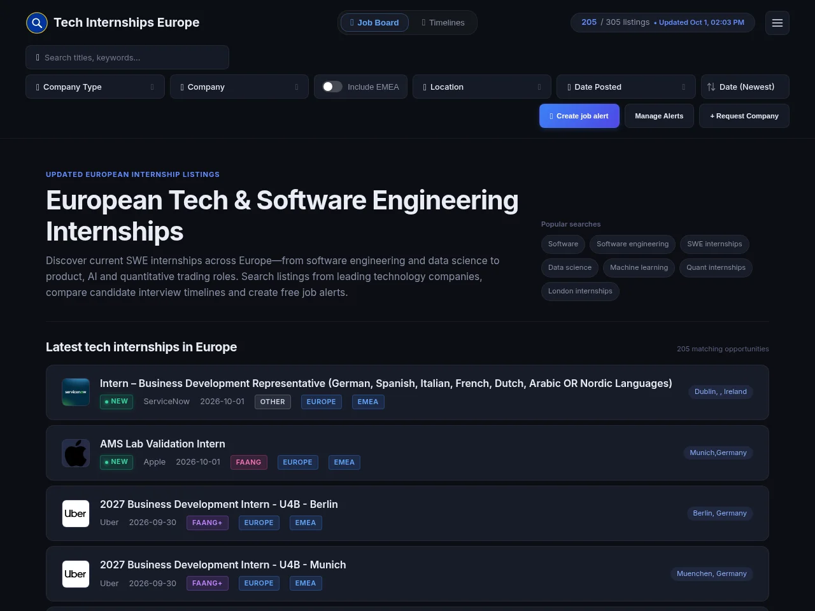The height and width of the screenshot is (611, 815).
Task: Switch to the Timelines tab
Action: [x=443, y=22]
